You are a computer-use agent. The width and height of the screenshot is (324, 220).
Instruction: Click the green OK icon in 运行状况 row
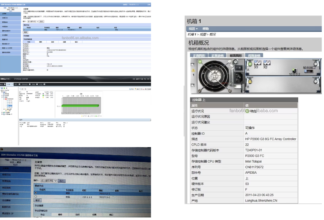click(x=247, y=111)
